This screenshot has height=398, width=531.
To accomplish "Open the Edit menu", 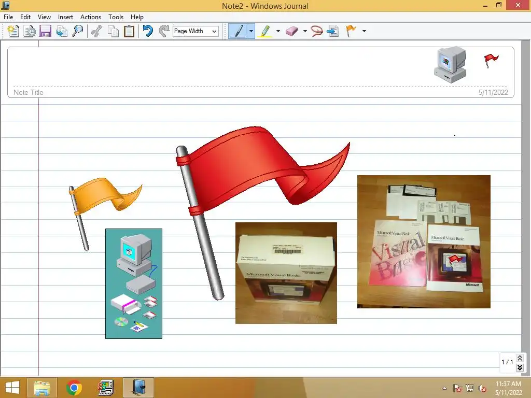I will coord(25,17).
